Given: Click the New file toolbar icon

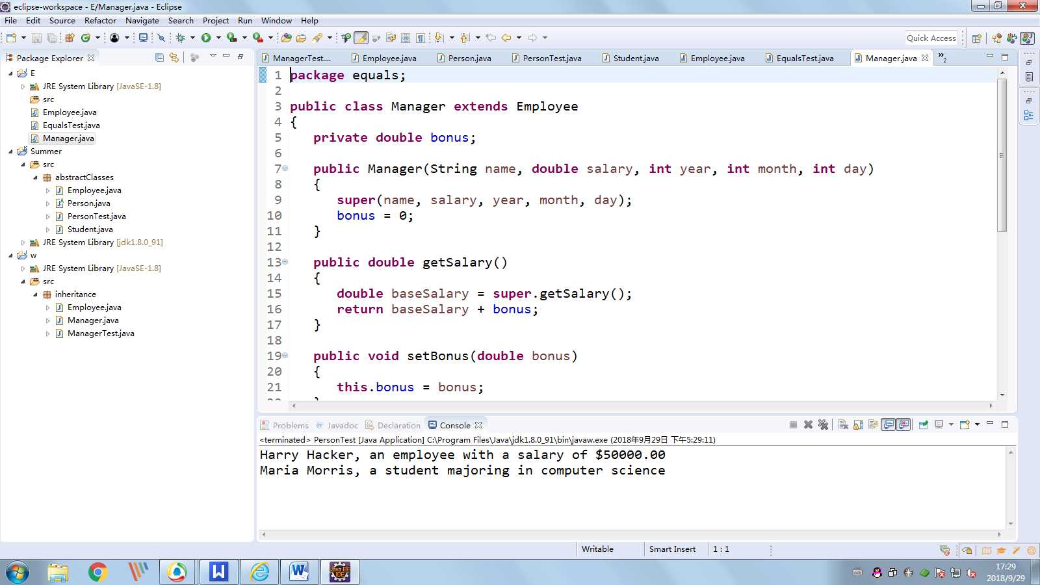Looking at the screenshot, I should pyautogui.click(x=11, y=38).
